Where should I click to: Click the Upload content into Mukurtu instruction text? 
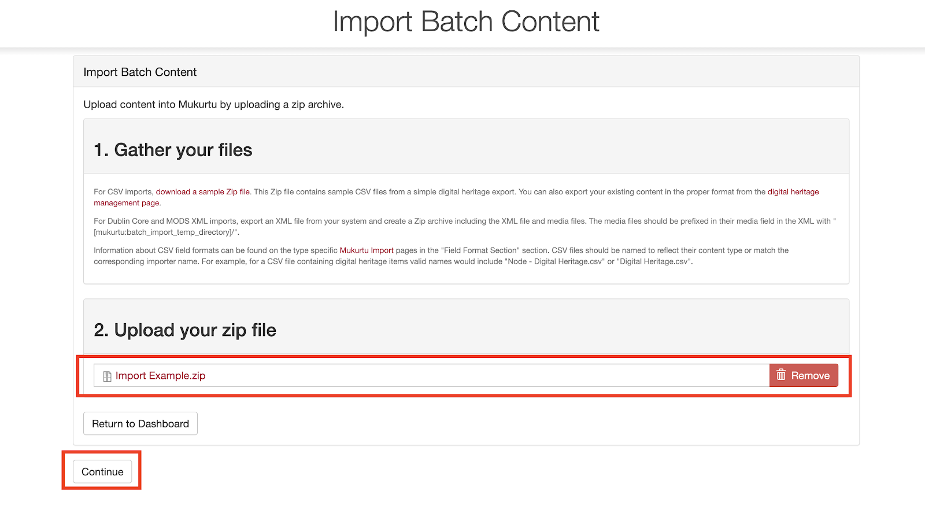[213, 105]
